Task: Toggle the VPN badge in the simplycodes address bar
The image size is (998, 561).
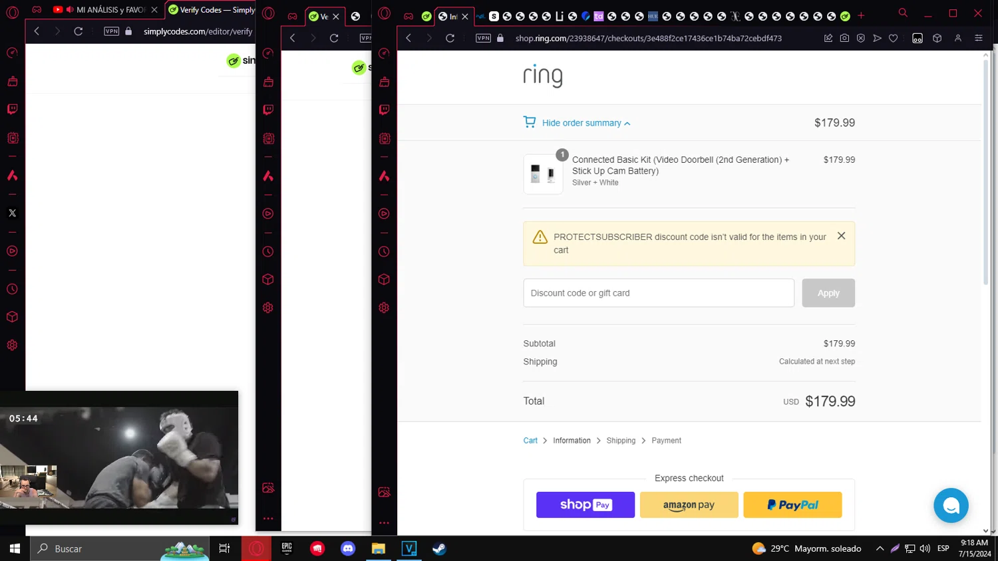Action: pyautogui.click(x=112, y=31)
